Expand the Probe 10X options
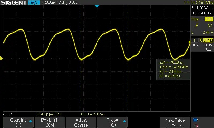 tap(112, 122)
